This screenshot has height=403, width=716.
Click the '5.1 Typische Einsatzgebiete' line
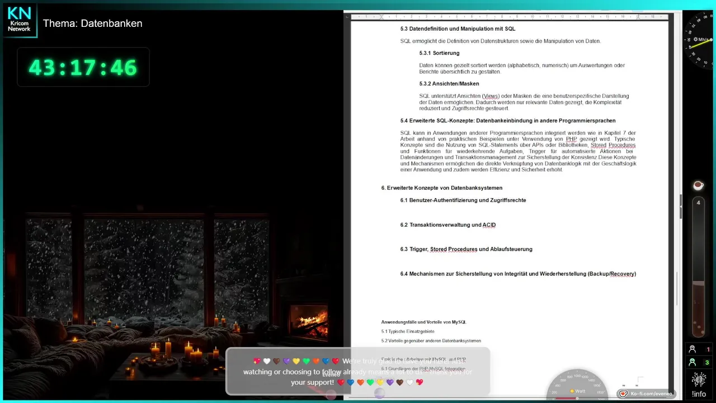408,332
